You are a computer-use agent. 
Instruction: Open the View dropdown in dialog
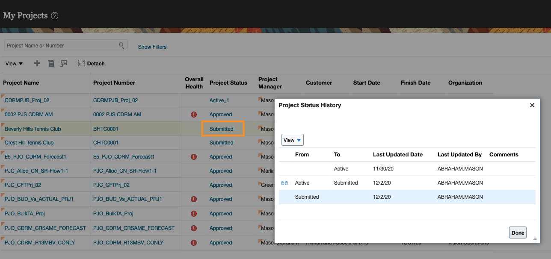pyautogui.click(x=292, y=140)
